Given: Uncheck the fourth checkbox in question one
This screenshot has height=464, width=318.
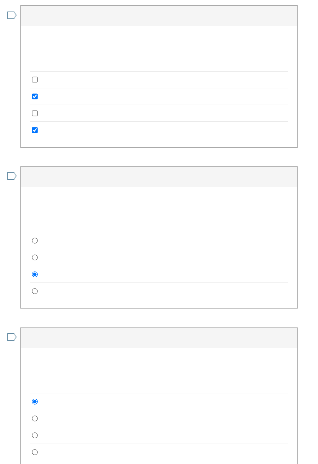Looking at the screenshot, I should pos(35,130).
